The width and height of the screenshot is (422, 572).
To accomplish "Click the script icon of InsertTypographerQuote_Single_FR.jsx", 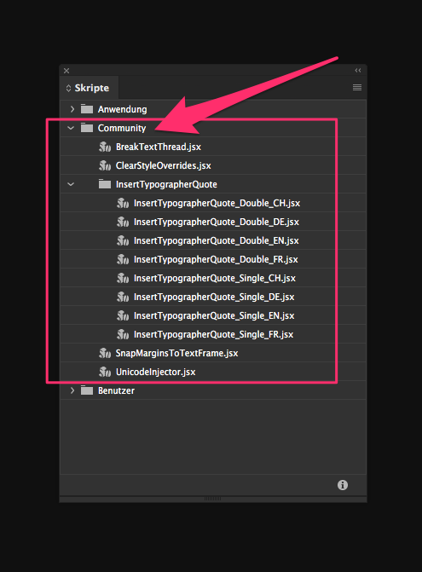I will pyautogui.click(x=123, y=334).
